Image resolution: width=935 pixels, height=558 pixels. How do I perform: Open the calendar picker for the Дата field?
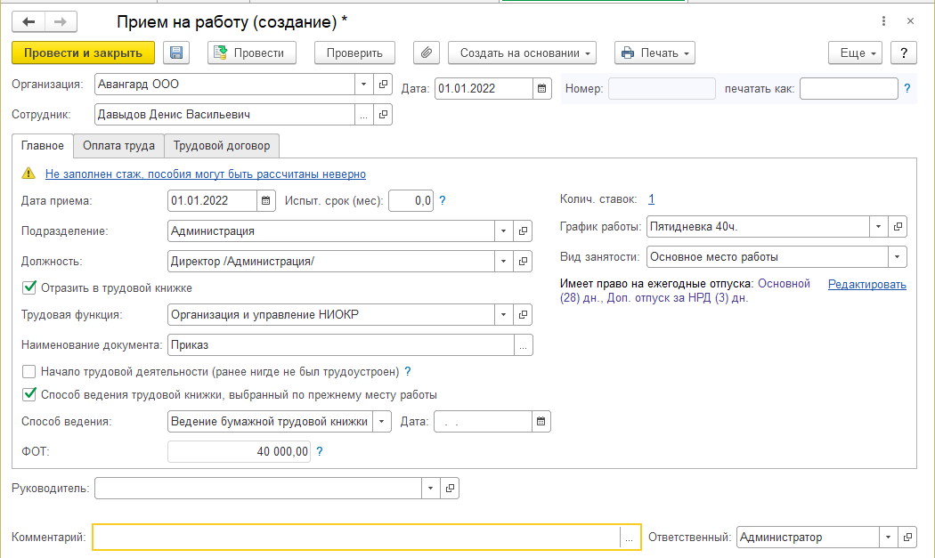pos(541,88)
